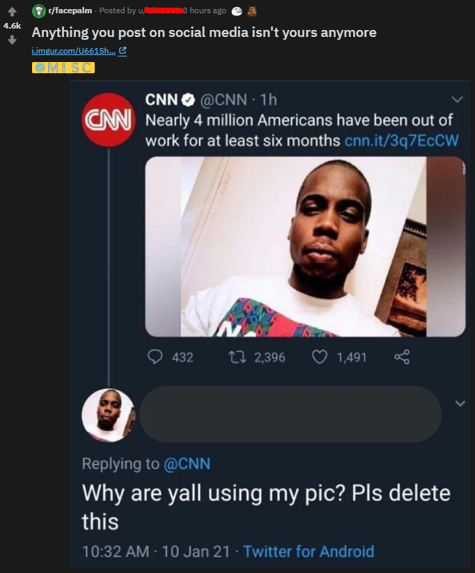Like the CNN tweet with 1,491 likes
The image size is (475, 573).
pos(320,357)
